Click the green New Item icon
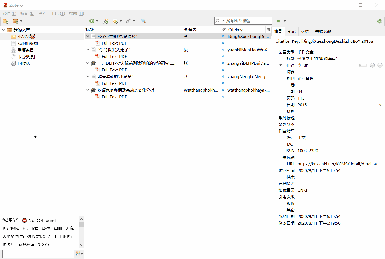This screenshot has height=259, width=385. 92,21
